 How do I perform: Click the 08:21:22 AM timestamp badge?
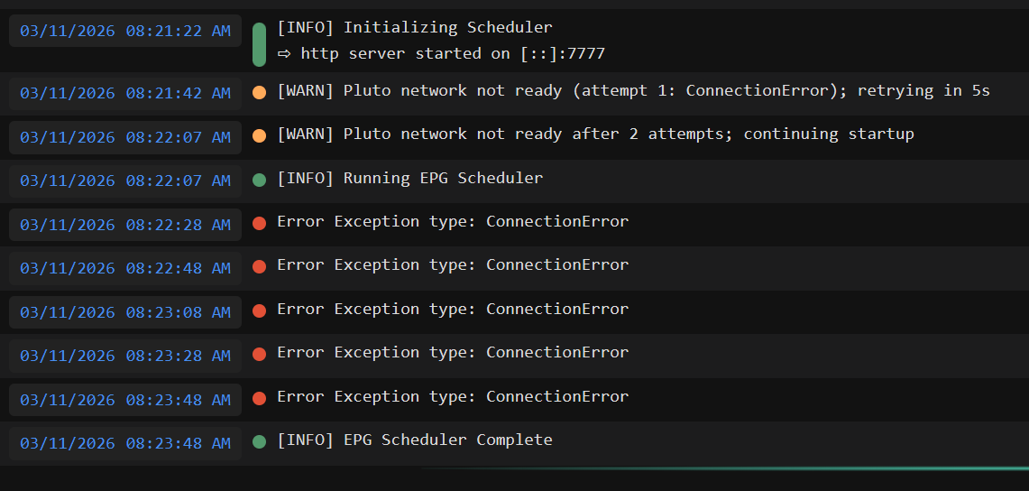point(125,31)
